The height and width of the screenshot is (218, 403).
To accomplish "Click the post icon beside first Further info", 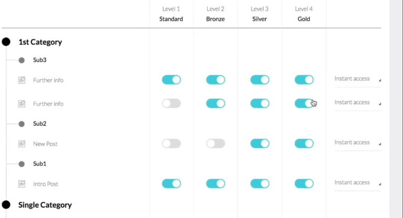I will coord(22,80).
